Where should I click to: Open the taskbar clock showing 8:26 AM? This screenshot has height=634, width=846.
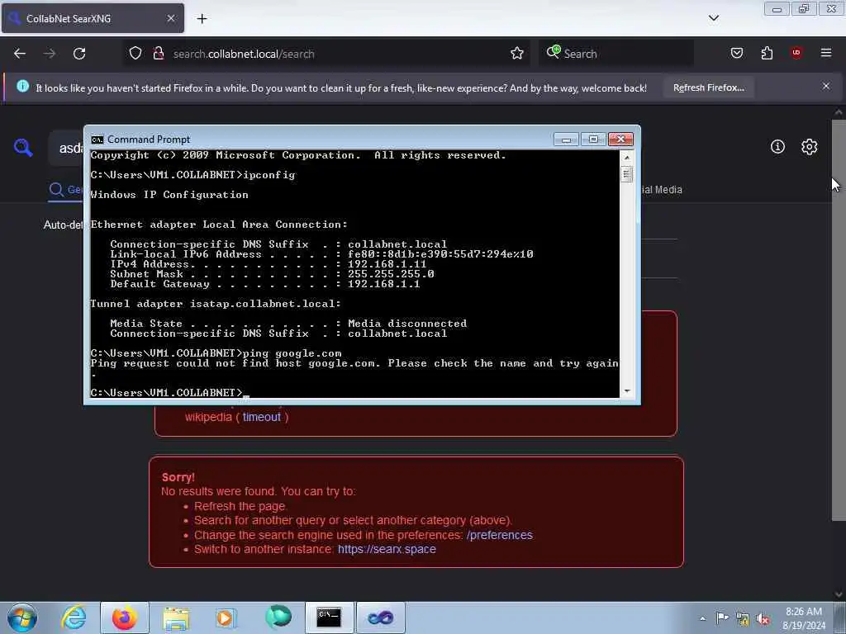(803, 618)
